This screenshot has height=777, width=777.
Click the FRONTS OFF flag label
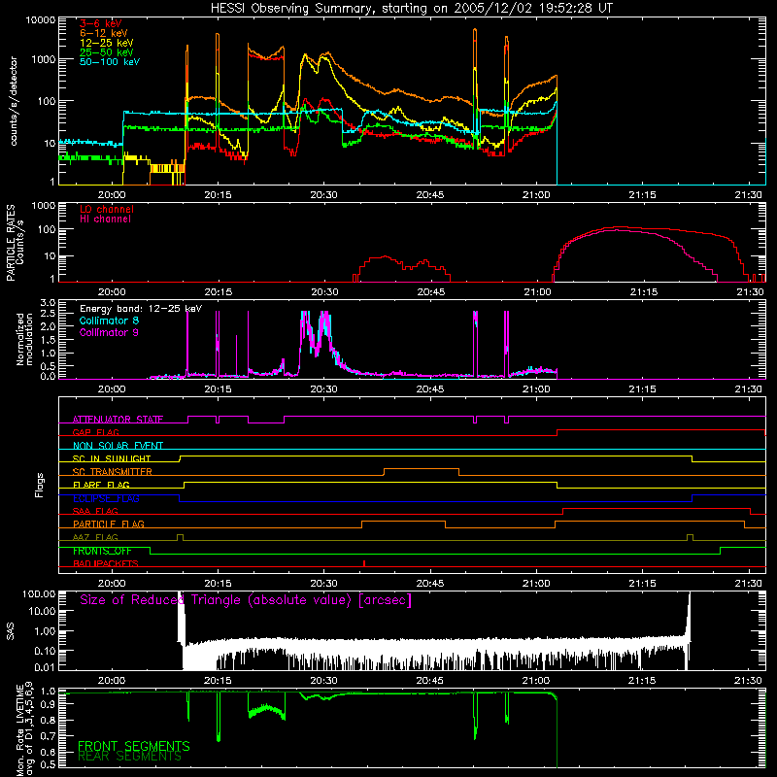pos(102,551)
